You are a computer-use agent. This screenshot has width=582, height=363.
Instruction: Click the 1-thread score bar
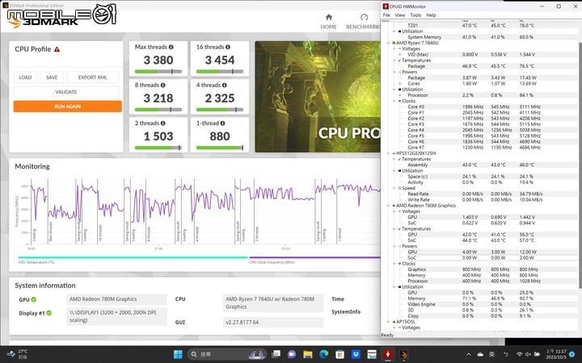[220, 148]
